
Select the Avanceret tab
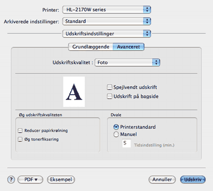128,47
